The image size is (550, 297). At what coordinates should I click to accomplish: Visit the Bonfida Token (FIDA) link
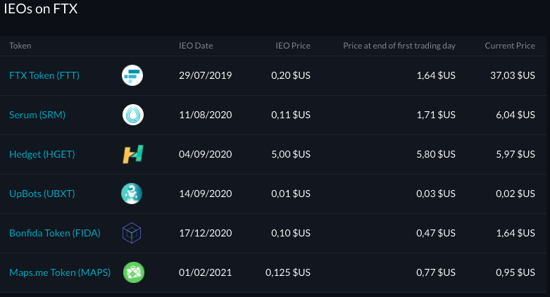click(x=55, y=233)
